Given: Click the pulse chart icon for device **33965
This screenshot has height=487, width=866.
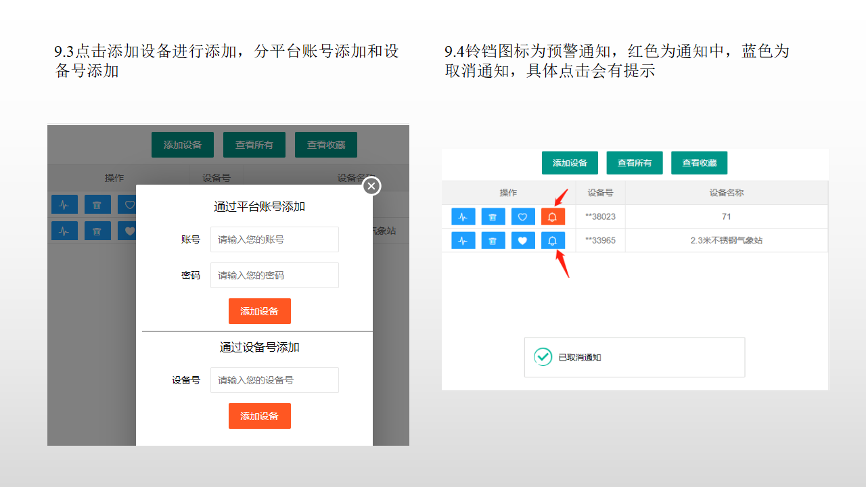Looking at the screenshot, I should tap(463, 240).
